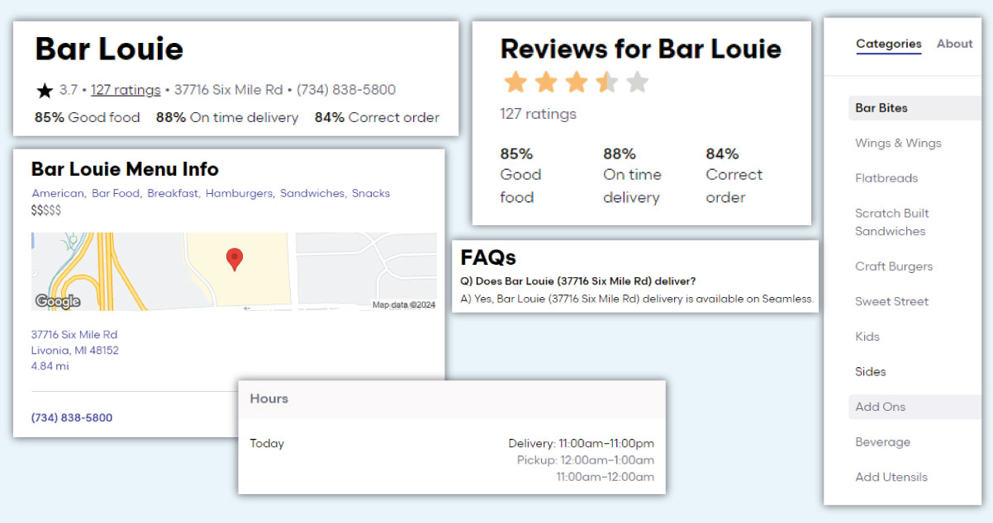Screen dimensions: 993x523
Task: Click the large Bar Louie heading
Action: [x=109, y=49]
